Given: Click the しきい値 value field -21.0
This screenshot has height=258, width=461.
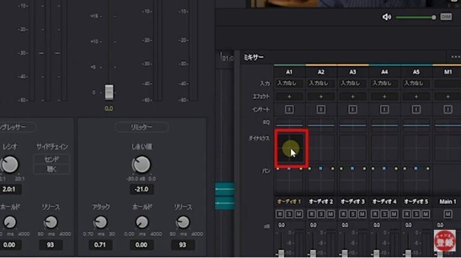Looking at the screenshot, I should pyautogui.click(x=141, y=190).
